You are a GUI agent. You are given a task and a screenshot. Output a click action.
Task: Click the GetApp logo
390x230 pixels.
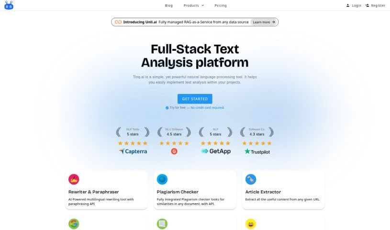coord(216,151)
